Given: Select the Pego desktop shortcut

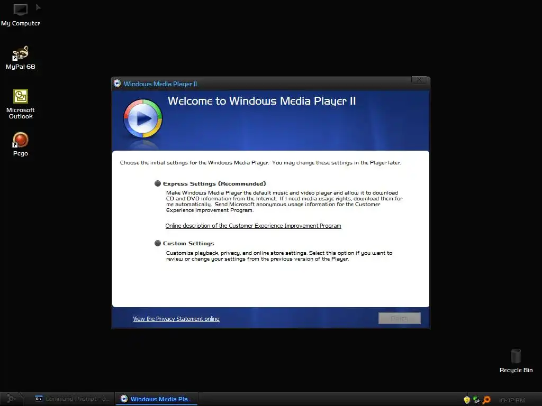Looking at the screenshot, I should [x=21, y=144].
